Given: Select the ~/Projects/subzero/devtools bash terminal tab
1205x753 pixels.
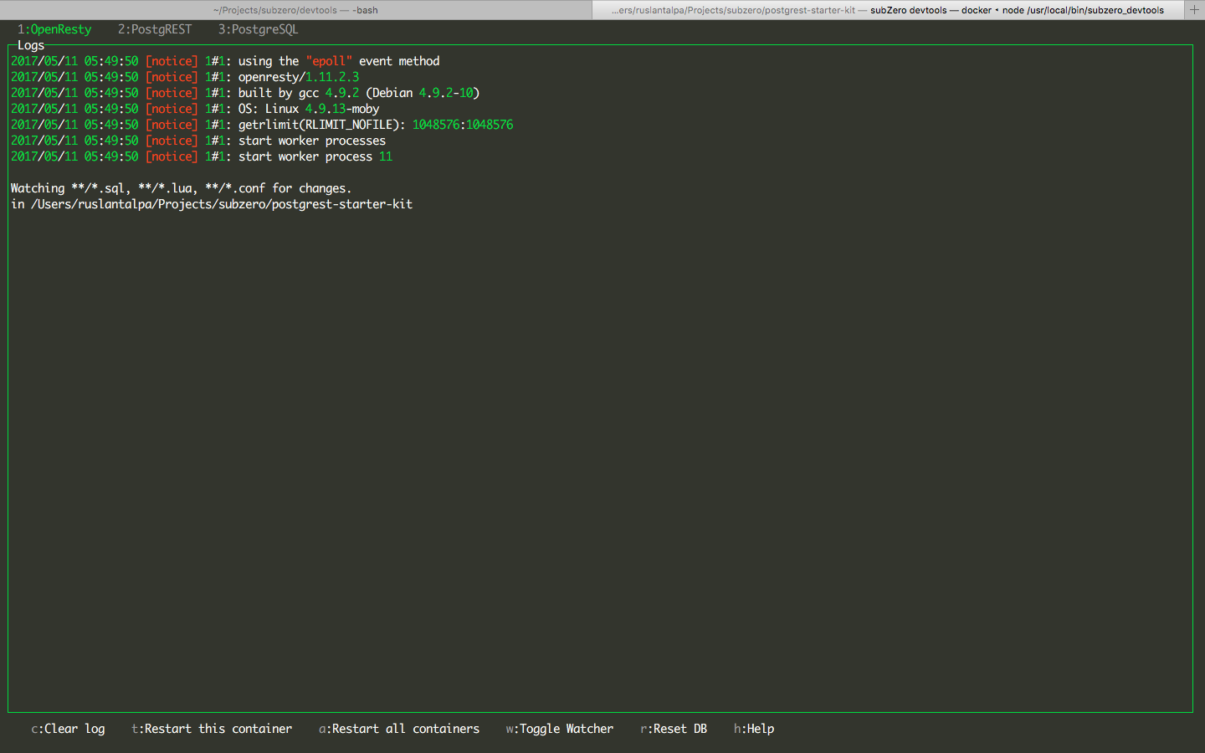Looking at the screenshot, I should [295, 10].
